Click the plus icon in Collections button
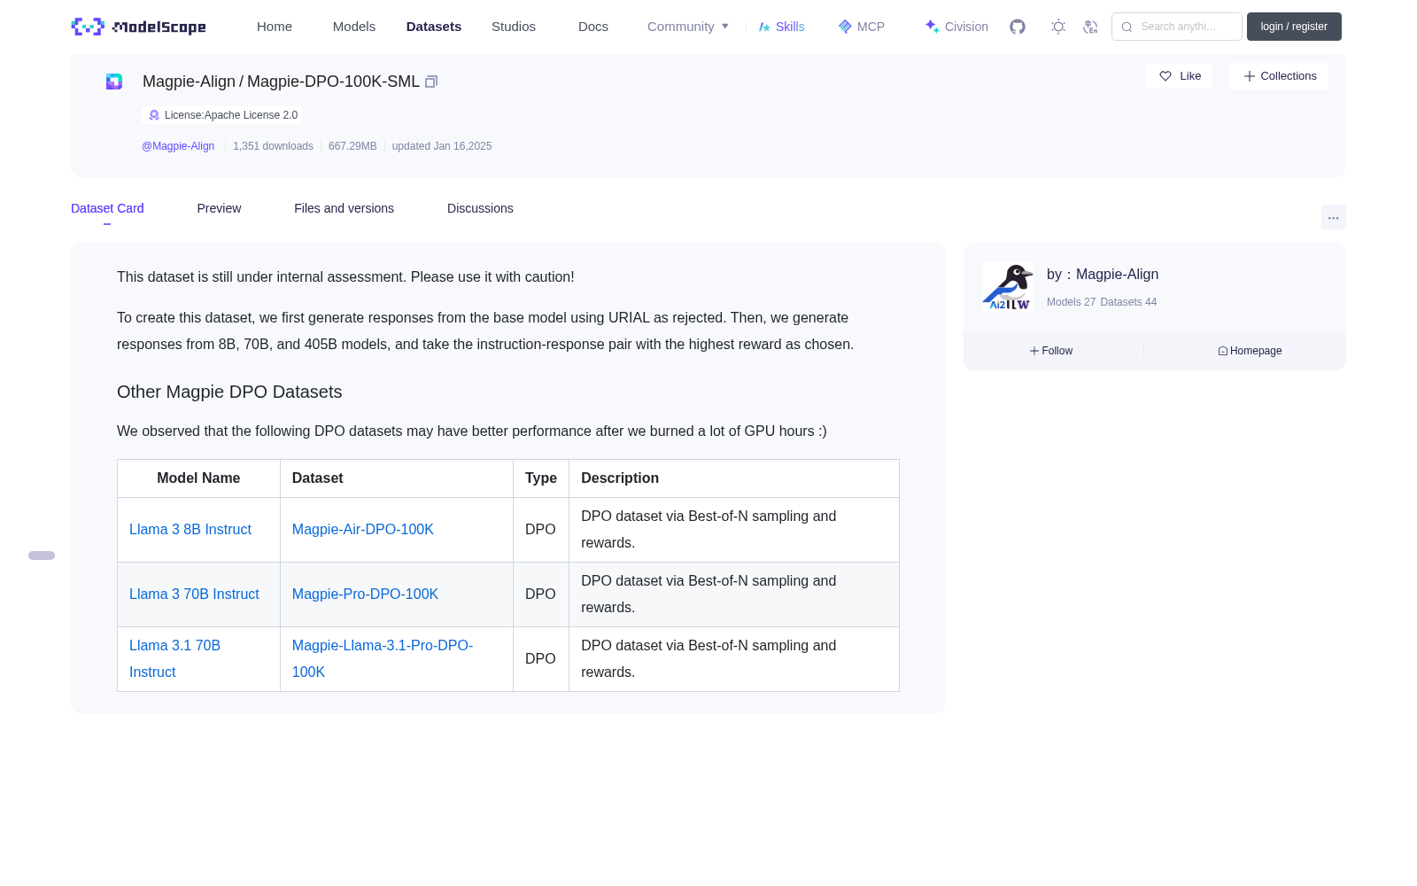The width and height of the screenshot is (1417, 886). tap(1250, 76)
